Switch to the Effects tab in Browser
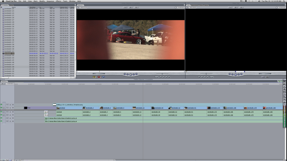Image resolution: width=287 pixels, height=161 pixels. tap(11, 5)
